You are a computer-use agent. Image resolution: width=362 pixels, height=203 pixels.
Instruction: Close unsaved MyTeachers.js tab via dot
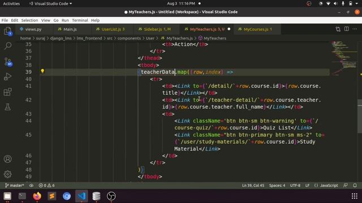click(229, 29)
